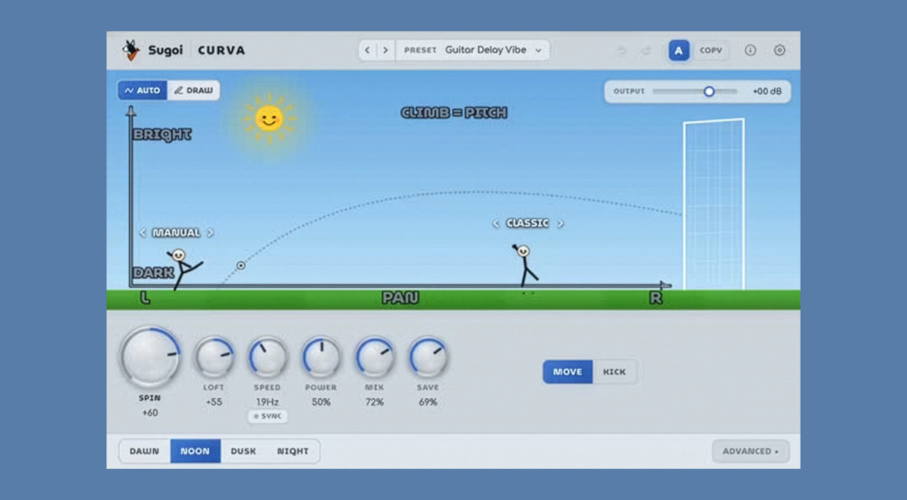Image resolution: width=907 pixels, height=500 pixels.
Task: Select next mode right of MANUAL
Action: (x=211, y=233)
